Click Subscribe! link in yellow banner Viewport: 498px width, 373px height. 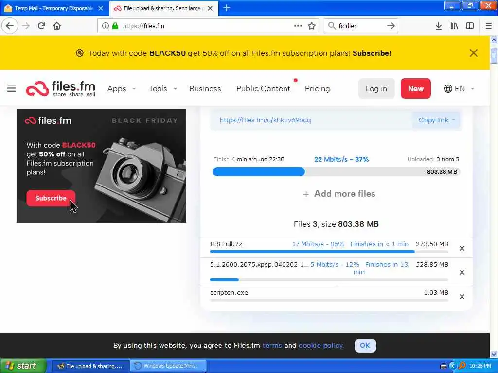coord(372,53)
